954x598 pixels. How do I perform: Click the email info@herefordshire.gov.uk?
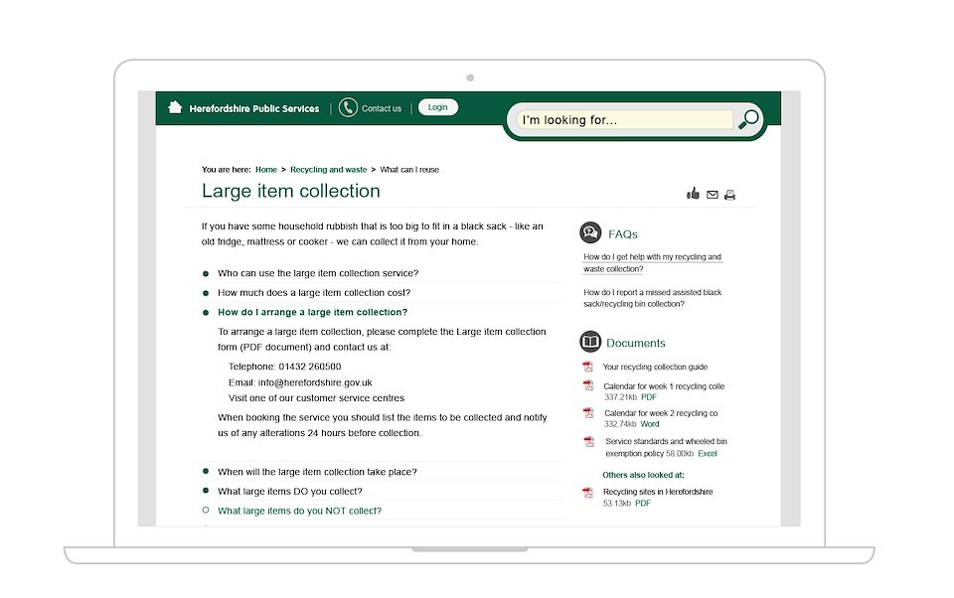[315, 382]
